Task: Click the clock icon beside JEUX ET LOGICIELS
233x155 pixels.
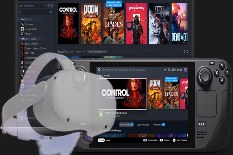Action: click(x=49, y=6)
